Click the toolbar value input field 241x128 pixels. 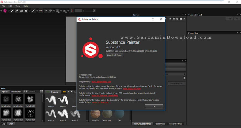[78, 11]
